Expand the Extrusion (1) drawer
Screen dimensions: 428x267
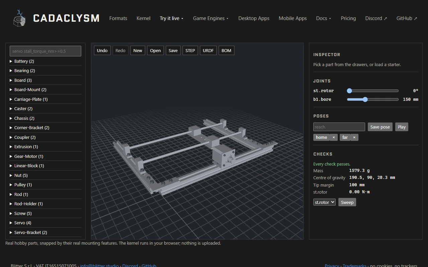click(45, 147)
